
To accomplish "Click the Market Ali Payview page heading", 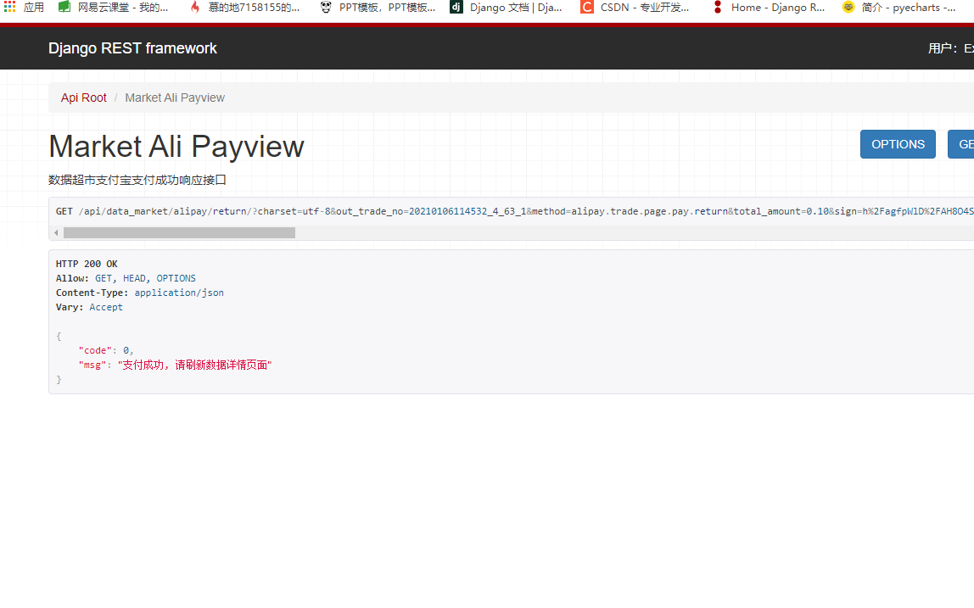I will [x=176, y=147].
